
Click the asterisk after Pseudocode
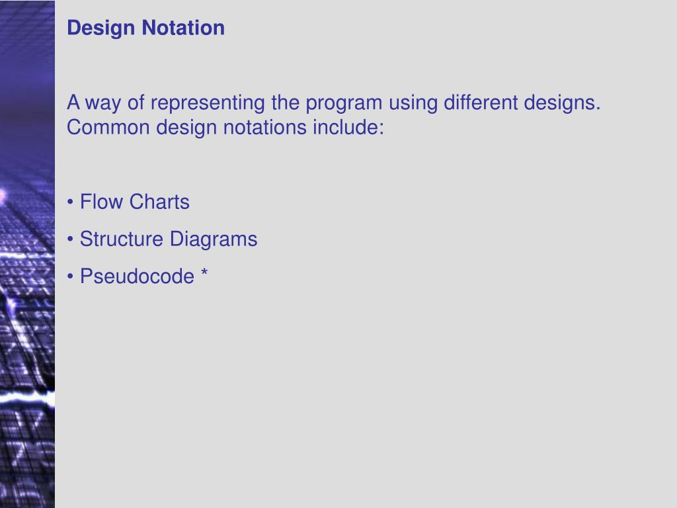[204, 273]
